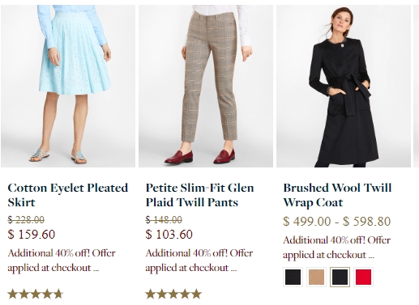Expand the checkout offer text under wrap coat
419x305 pixels.
tap(337, 248)
